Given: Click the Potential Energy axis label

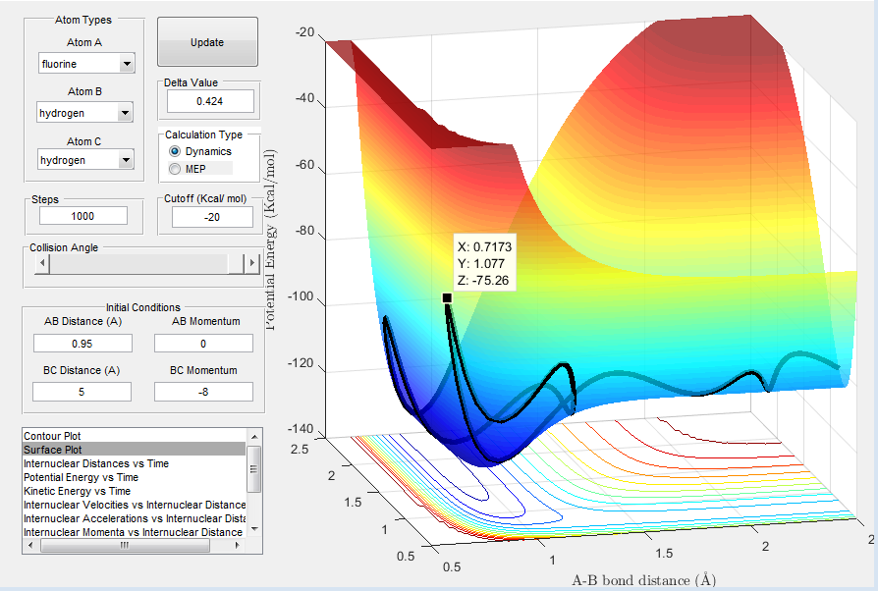Looking at the screenshot, I should [x=270, y=241].
